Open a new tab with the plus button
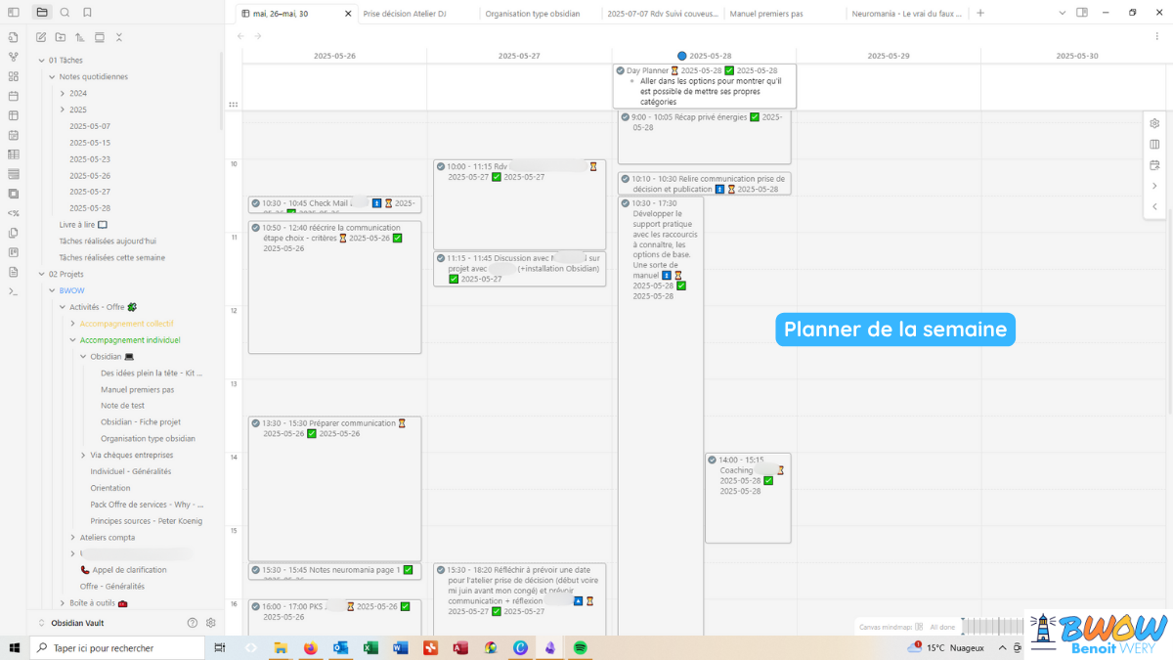Image resolution: width=1173 pixels, height=660 pixels. tap(980, 13)
